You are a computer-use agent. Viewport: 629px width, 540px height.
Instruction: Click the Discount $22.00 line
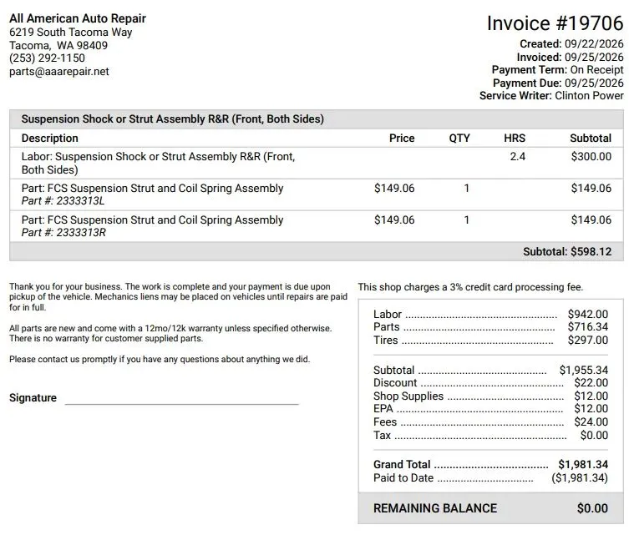(x=490, y=383)
